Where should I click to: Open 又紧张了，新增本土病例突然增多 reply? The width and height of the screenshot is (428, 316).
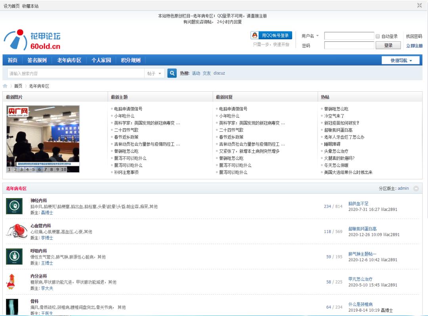click(x=249, y=151)
